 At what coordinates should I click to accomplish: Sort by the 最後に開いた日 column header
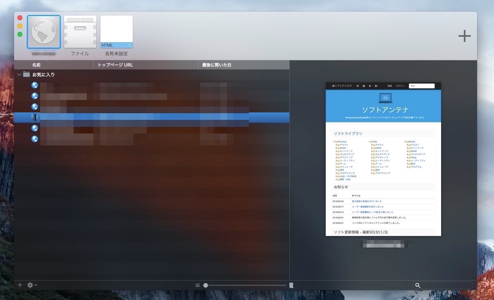pyautogui.click(x=244, y=65)
